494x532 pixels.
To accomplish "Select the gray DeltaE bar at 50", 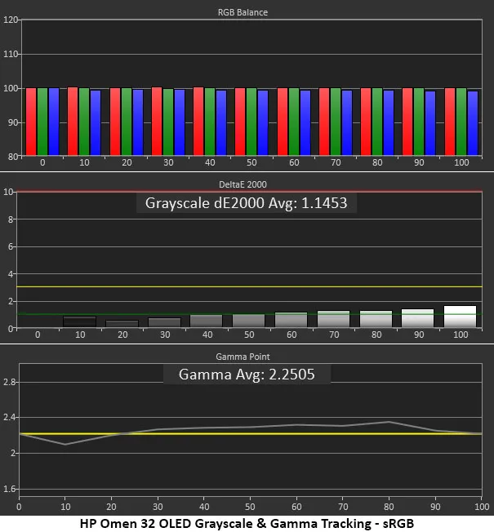I will [x=249, y=321].
